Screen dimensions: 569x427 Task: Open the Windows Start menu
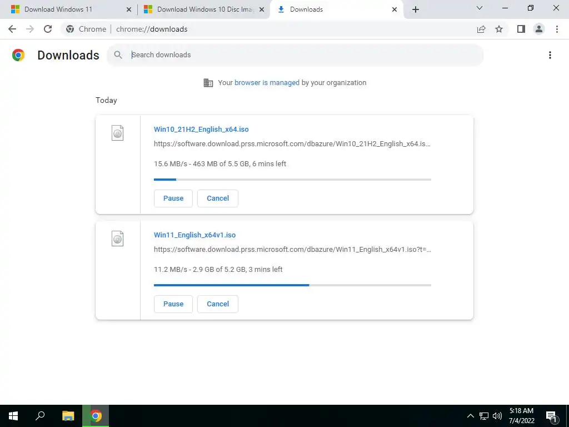13,416
